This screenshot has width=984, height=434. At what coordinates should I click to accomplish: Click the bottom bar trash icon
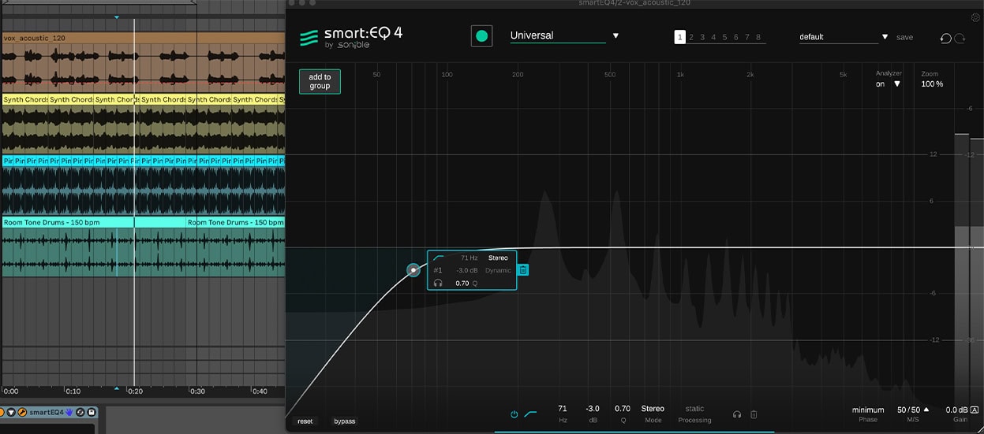(754, 414)
